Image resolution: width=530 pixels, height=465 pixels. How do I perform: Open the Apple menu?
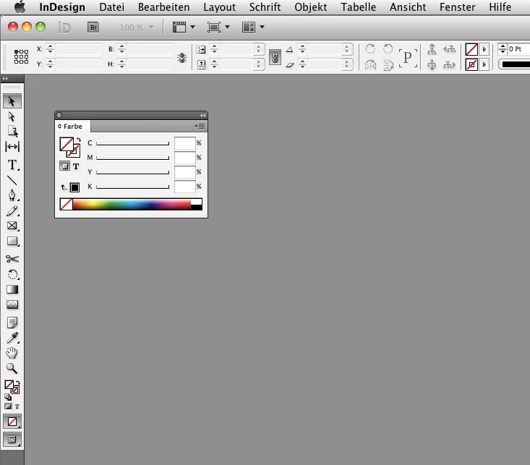click(20, 7)
